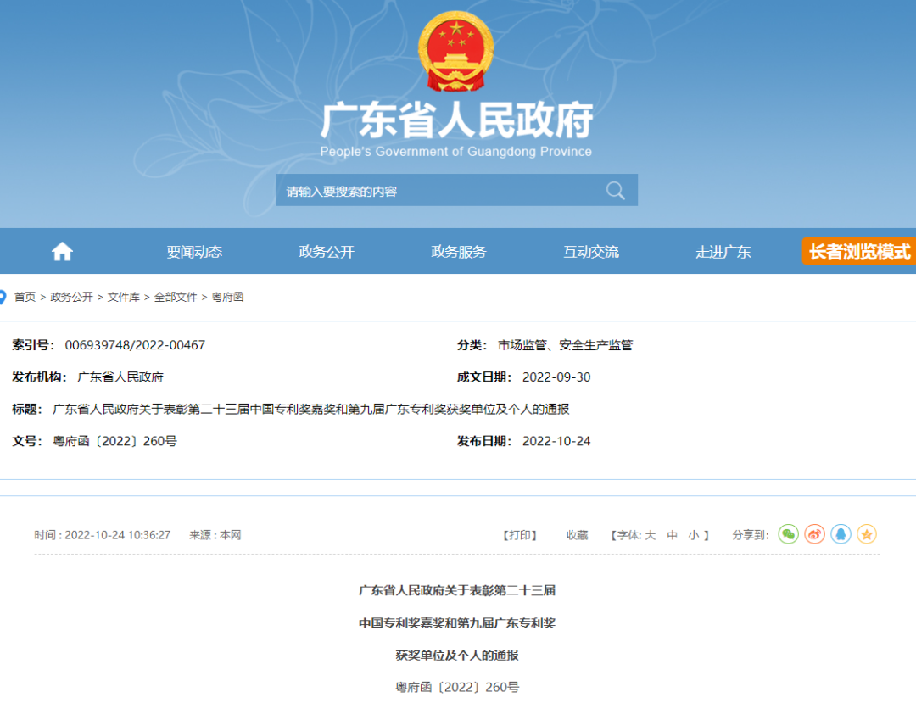Select font size 中 option
This screenshot has height=703, width=916.
(673, 534)
